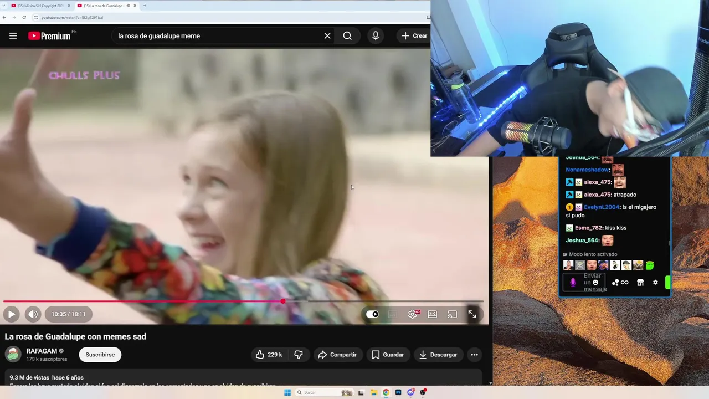The width and height of the screenshot is (709, 399).
Task: Go to YouTube Premium home logo
Action: pos(49,36)
